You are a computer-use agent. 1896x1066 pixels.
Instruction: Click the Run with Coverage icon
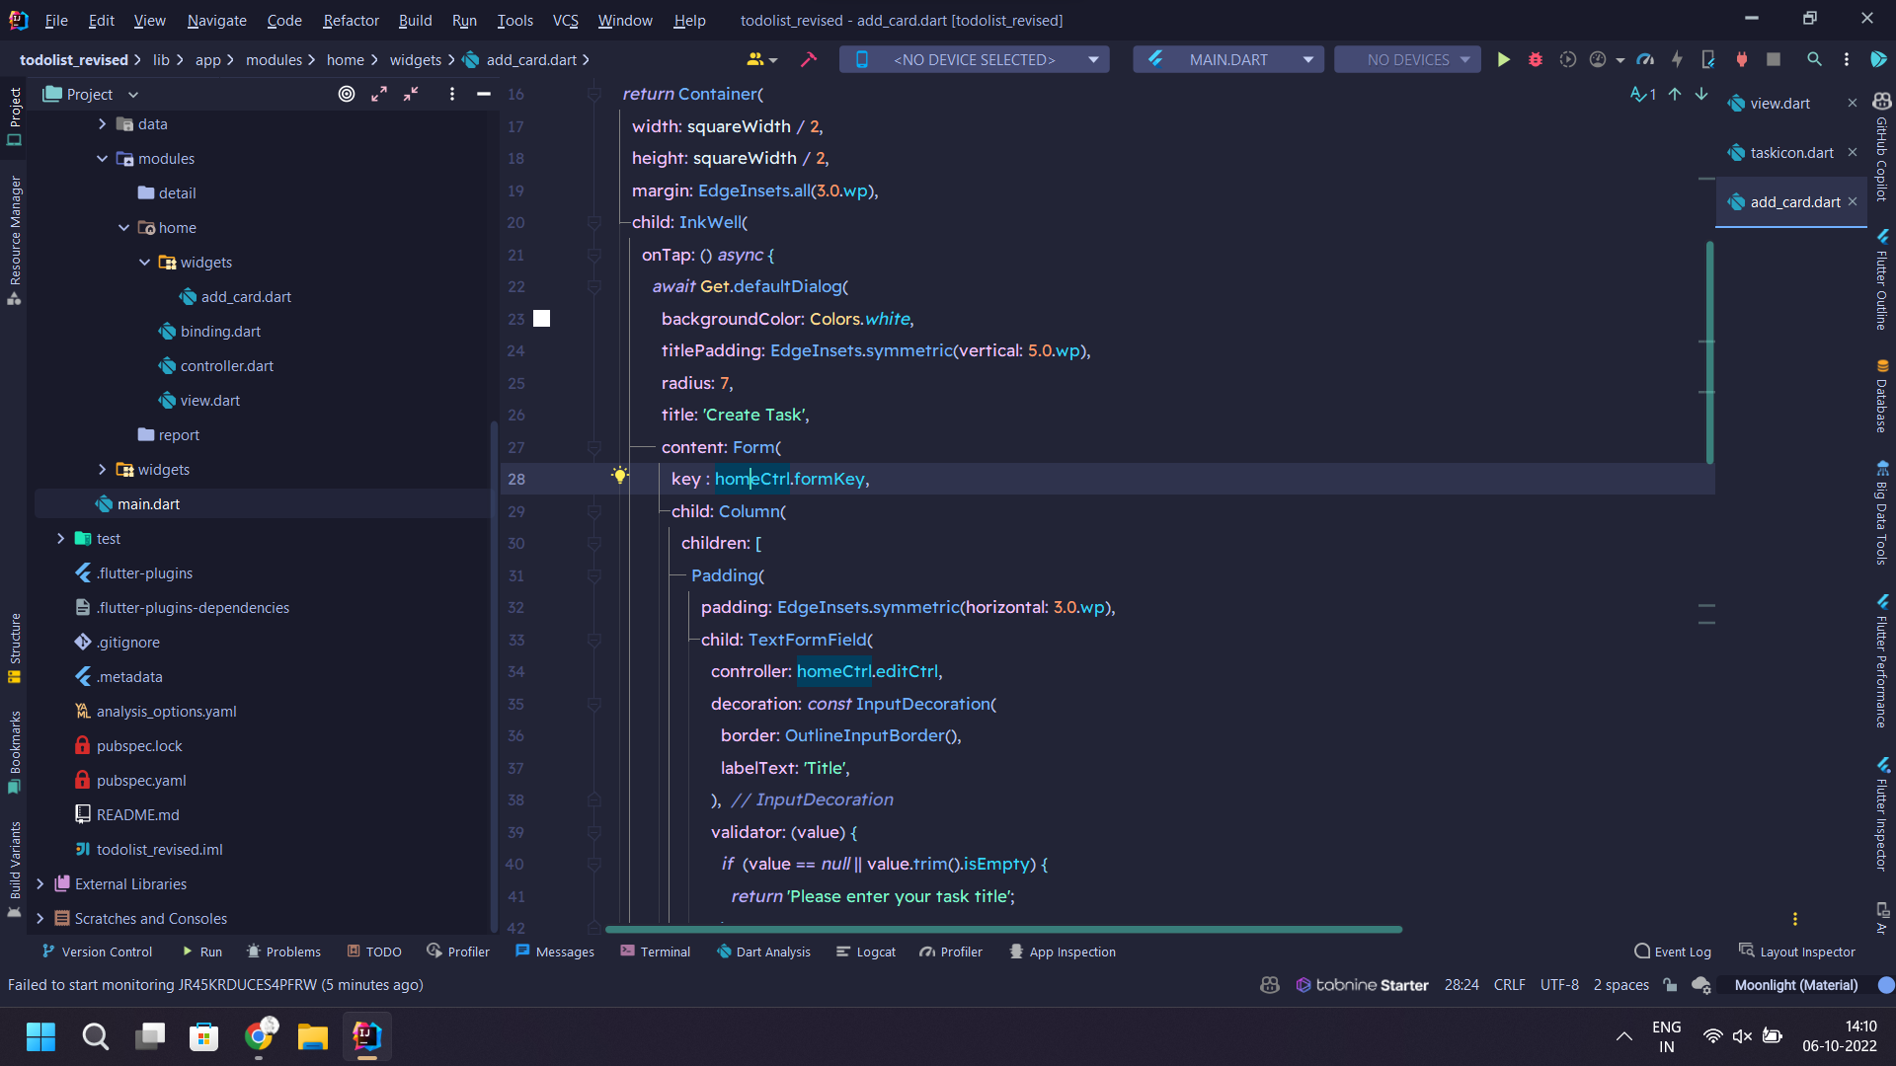coord(1567,60)
